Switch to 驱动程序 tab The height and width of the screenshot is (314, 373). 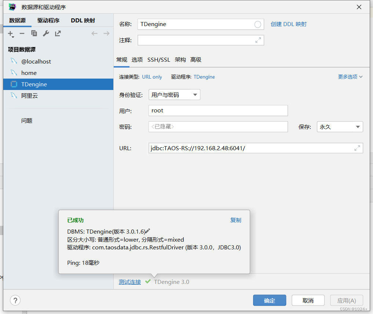pos(48,21)
